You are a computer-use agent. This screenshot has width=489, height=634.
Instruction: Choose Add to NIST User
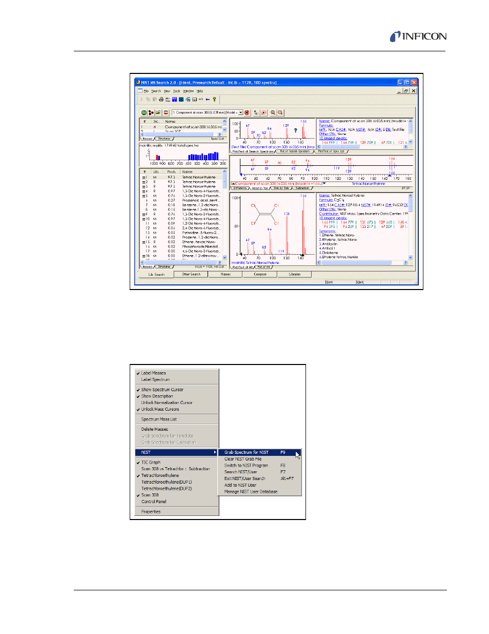click(x=260, y=485)
